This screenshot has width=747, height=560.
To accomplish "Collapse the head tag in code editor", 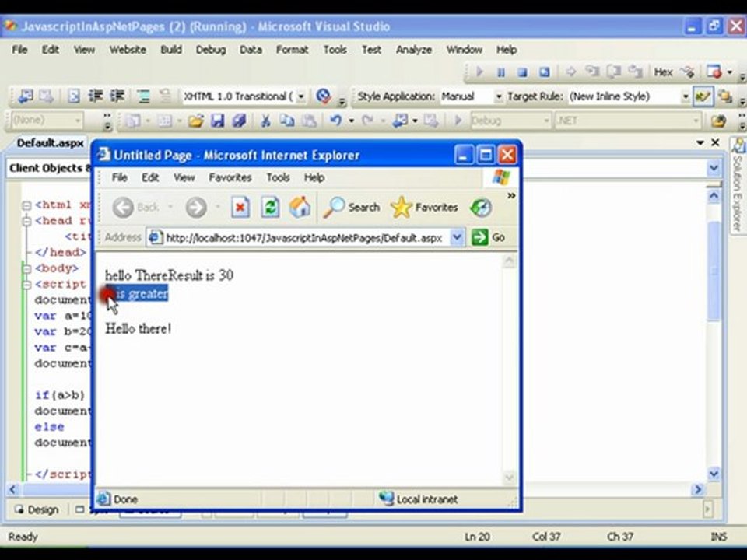I will pos(26,221).
